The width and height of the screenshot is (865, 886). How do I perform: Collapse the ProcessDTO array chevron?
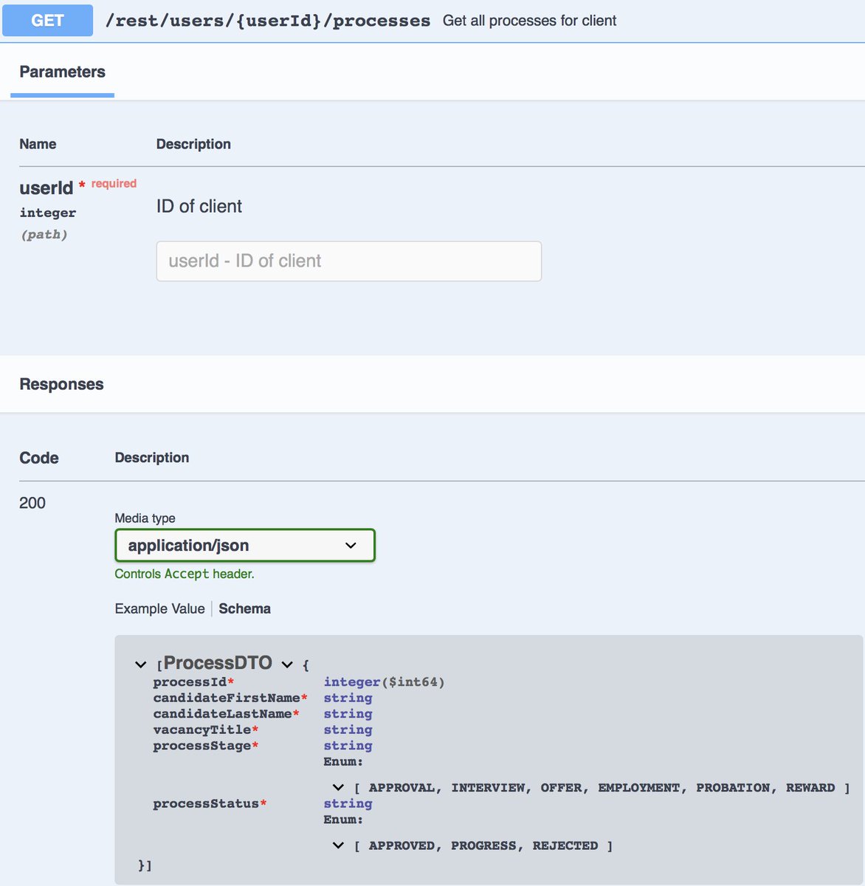coord(141,664)
